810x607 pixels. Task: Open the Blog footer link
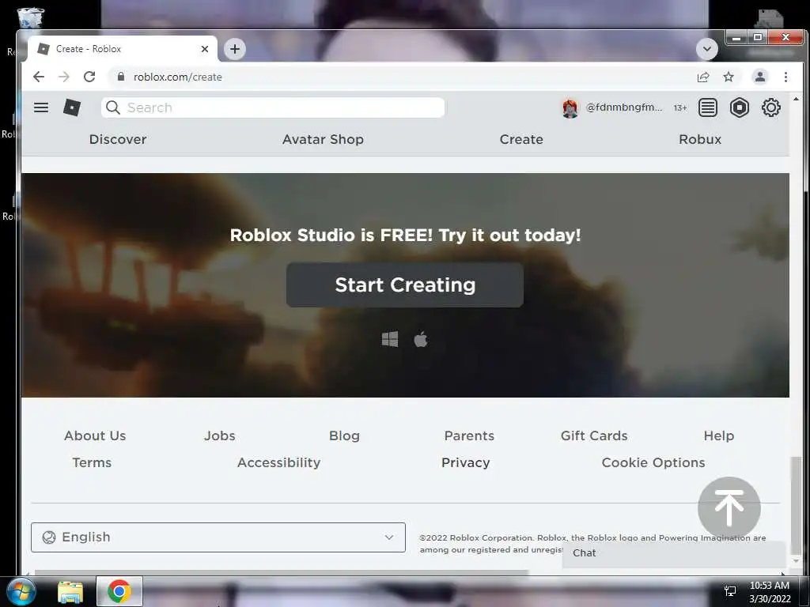tap(344, 435)
